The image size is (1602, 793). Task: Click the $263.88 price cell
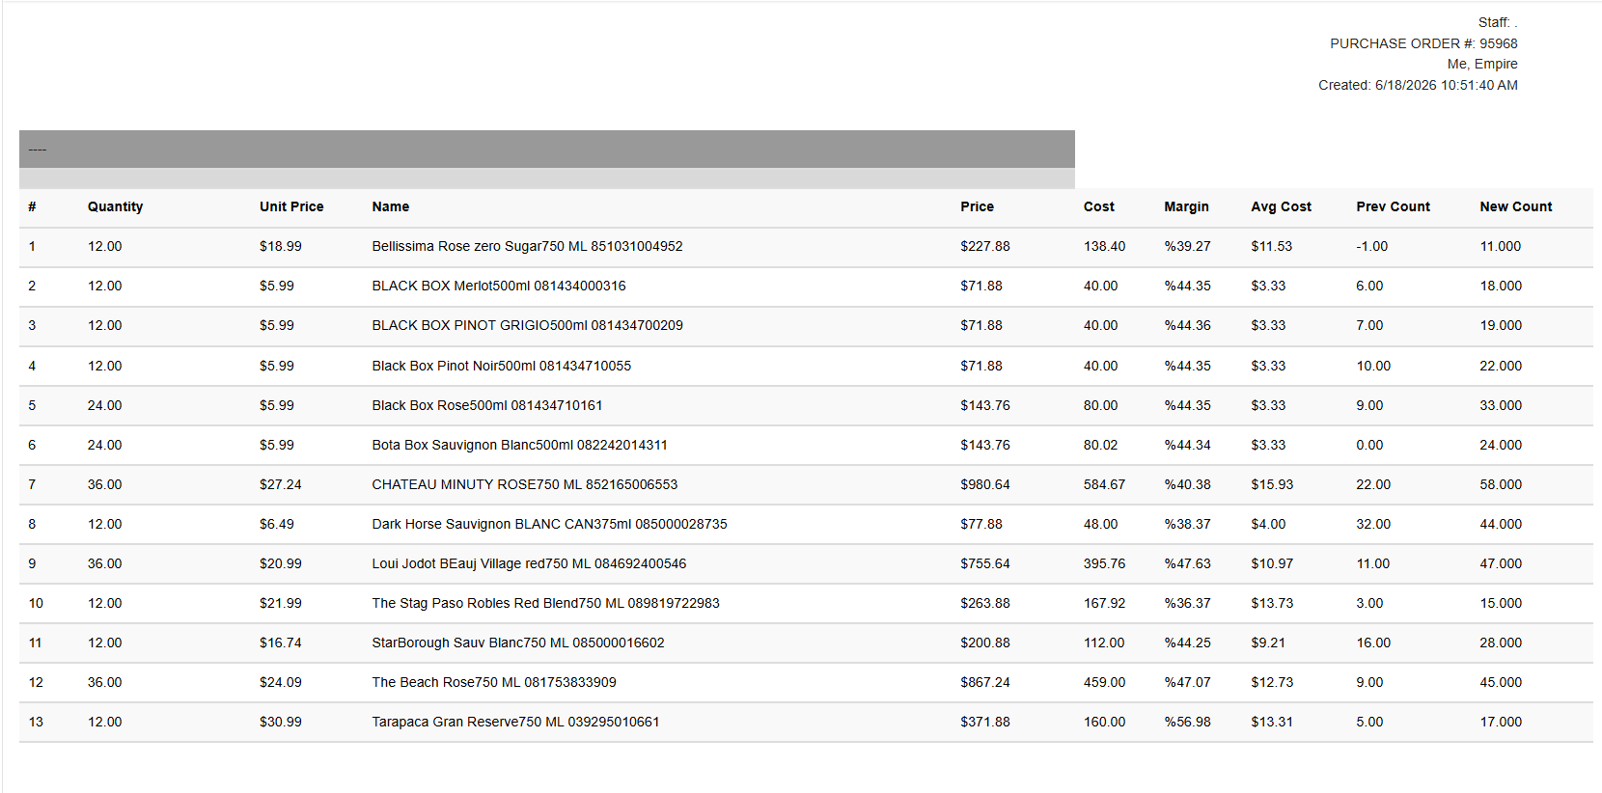click(x=985, y=603)
